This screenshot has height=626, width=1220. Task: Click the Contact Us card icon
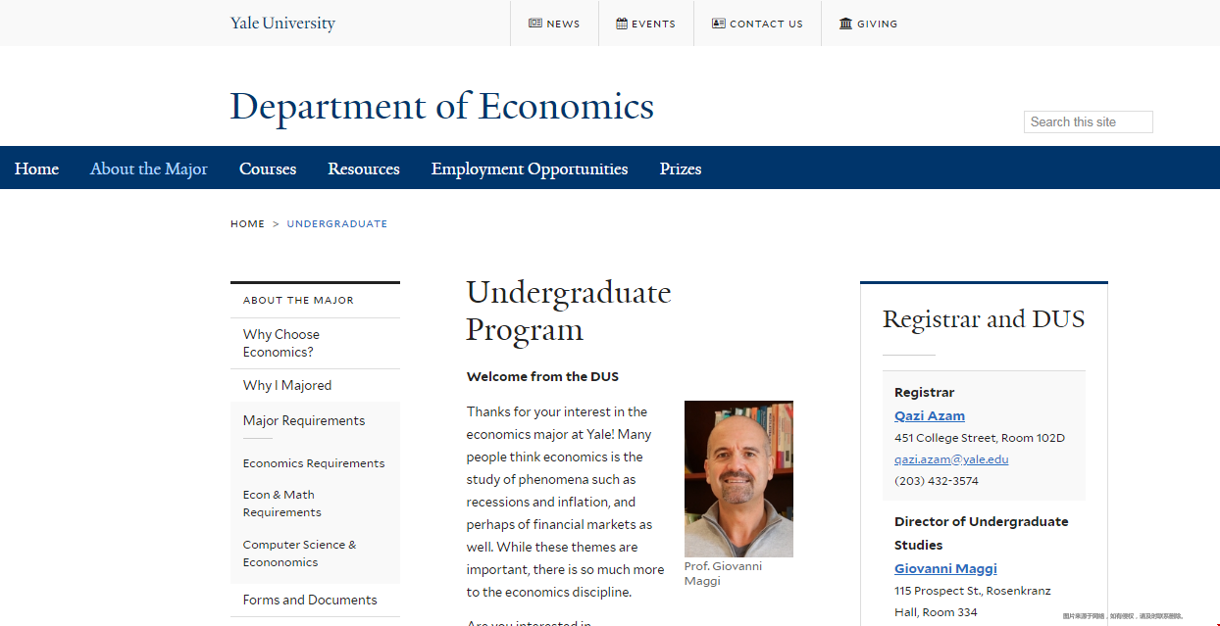719,24
